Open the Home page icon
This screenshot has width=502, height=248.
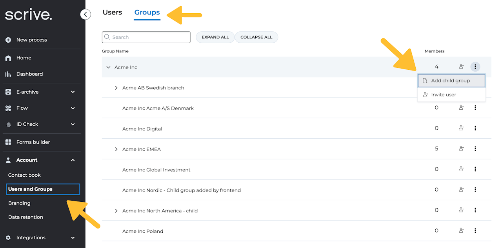[x=8, y=58]
